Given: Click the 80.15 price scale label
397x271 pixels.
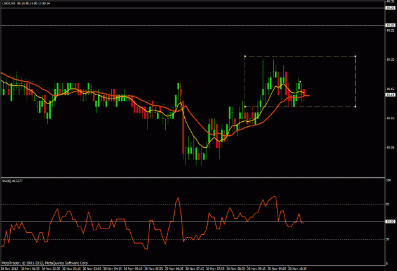Looking at the screenshot, I should (x=390, y=89).
